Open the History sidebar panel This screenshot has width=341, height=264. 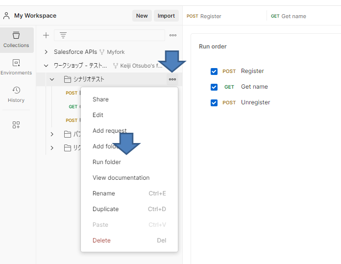click(16, 94)
